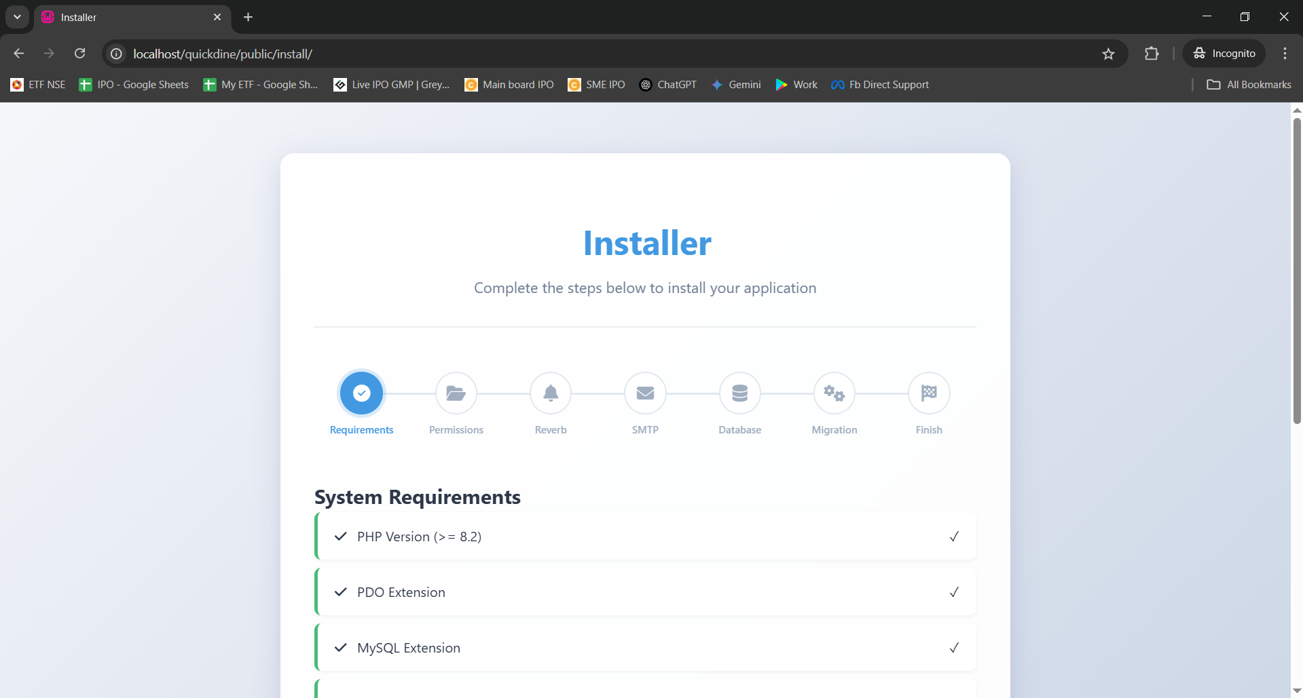The width and height of the screenshot is (1303, 698).
Task: Jump to the Finish flag icon
Action: (x=929, y=393)
